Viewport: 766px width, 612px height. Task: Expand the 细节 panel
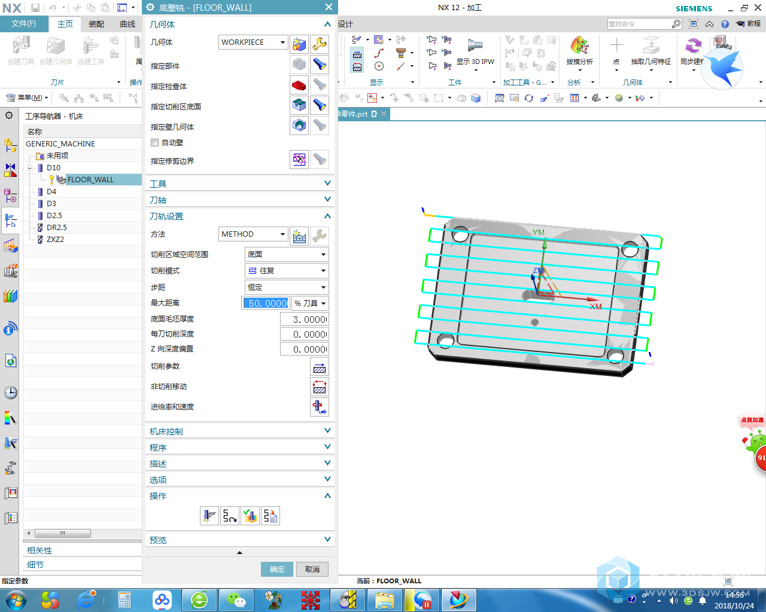click(83, 565)
